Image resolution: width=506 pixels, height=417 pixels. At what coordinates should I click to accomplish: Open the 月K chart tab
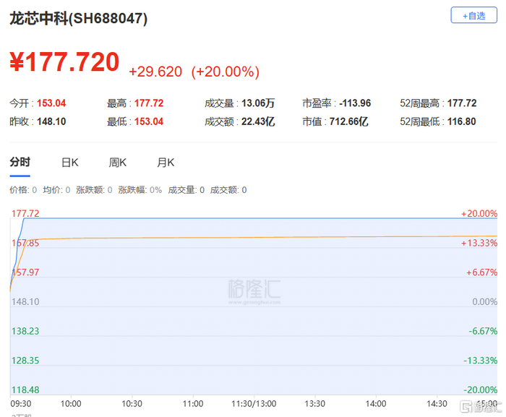(166, 163)
